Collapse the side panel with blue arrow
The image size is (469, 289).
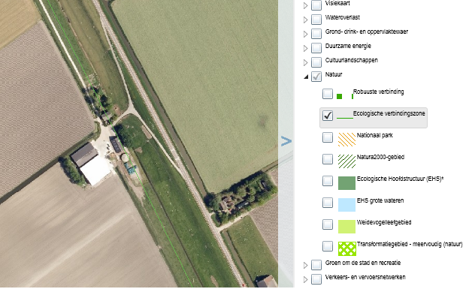point(286,141)
